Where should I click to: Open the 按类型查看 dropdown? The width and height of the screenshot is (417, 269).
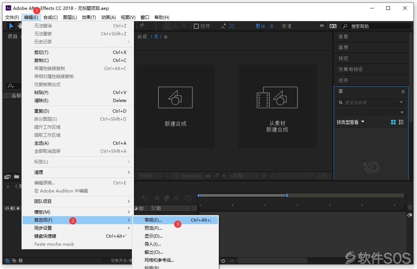coord(350,122)
